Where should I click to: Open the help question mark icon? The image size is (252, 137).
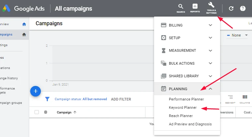tap(243, 9)
